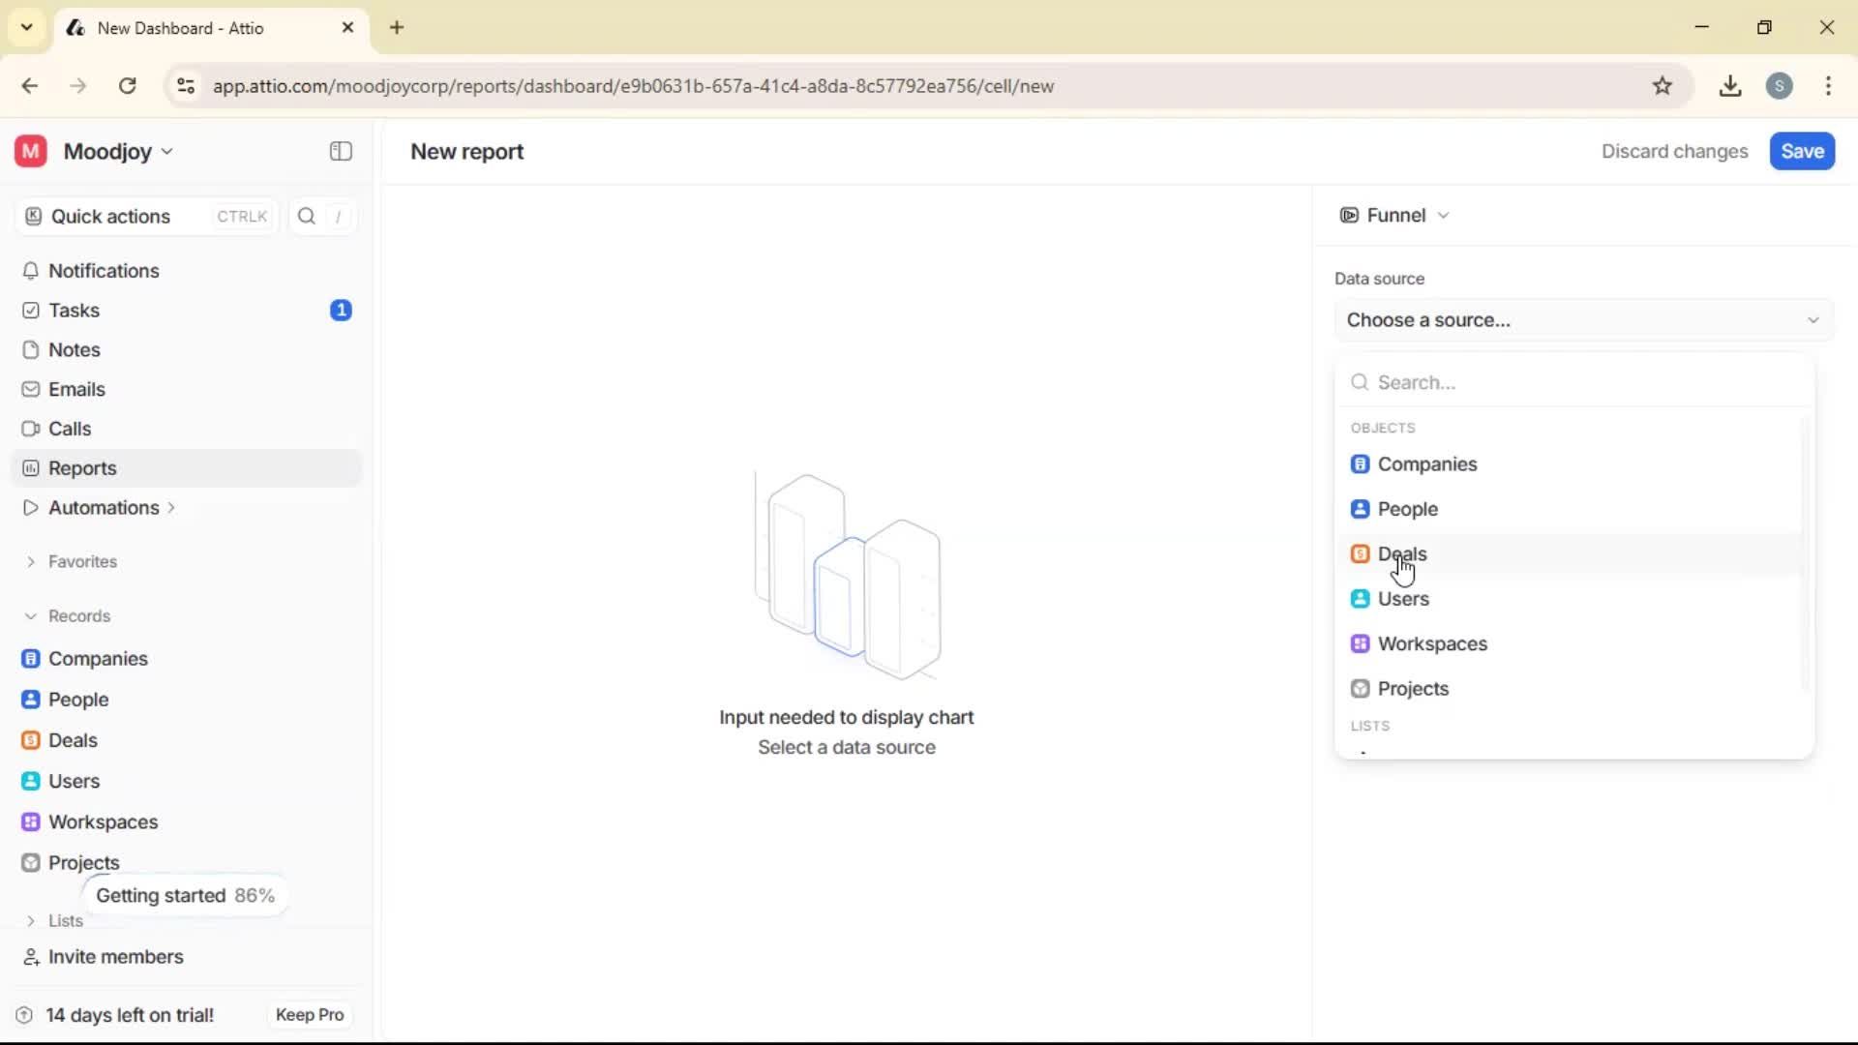This screenshot has height=1045, width=1858.
Task: Open the Funnel chart type dropdown
Action: pyautogui.click(x=1394, y=215)
